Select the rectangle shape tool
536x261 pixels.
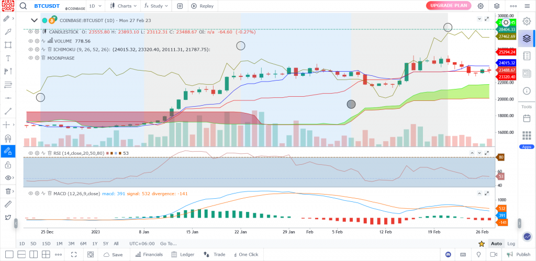pos(8,45)
